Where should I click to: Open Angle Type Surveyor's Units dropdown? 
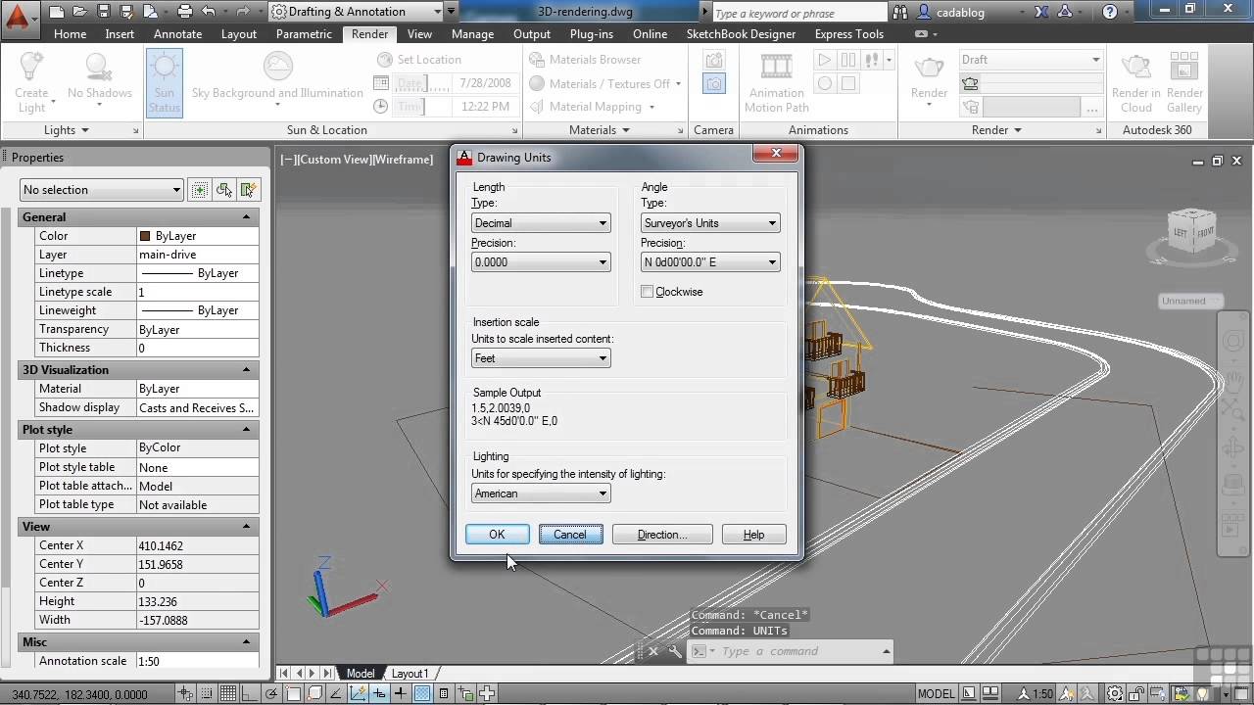(x=710, y=223)
